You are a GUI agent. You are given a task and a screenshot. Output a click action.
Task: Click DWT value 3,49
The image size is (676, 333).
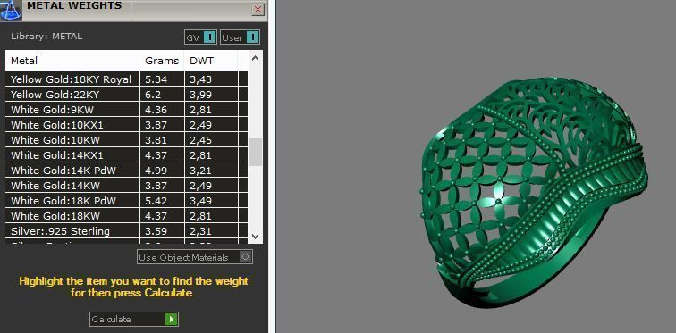coord(200,201)
